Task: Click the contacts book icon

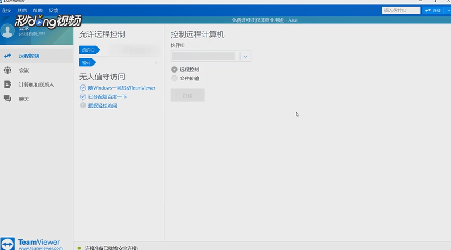Action: 7,84
